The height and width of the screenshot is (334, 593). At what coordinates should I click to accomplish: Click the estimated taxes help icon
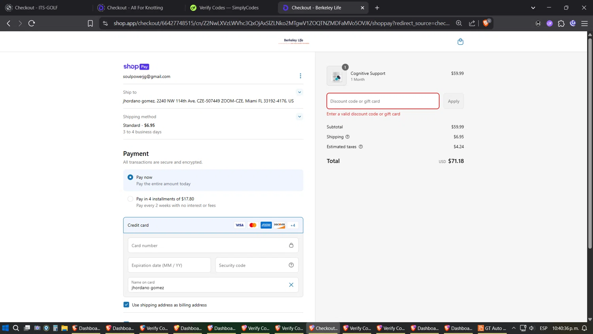coord(361,147)
